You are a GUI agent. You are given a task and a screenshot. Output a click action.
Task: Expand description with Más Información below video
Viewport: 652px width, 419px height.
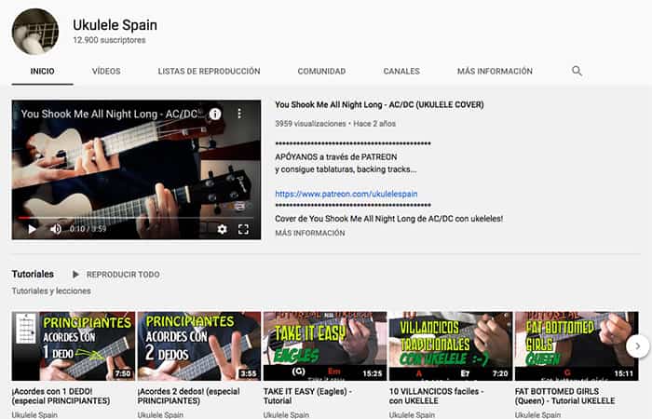pos(310,233)
